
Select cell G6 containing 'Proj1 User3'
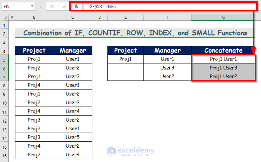click(x=223, y=67)
